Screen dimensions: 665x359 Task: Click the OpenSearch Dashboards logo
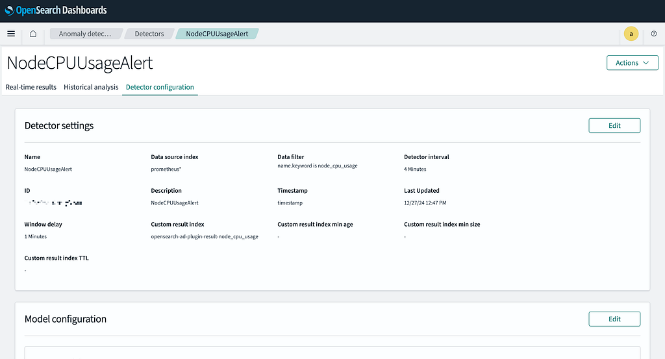pos(56,10)
